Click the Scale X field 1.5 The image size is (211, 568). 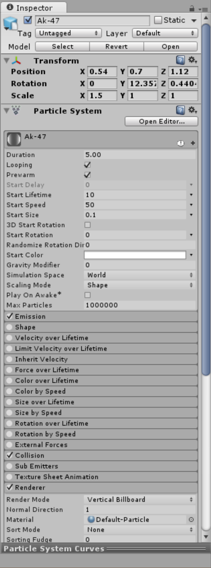click(102, 96)
